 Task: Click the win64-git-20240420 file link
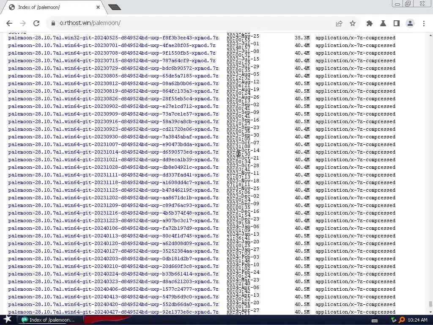tap(113, 304)
